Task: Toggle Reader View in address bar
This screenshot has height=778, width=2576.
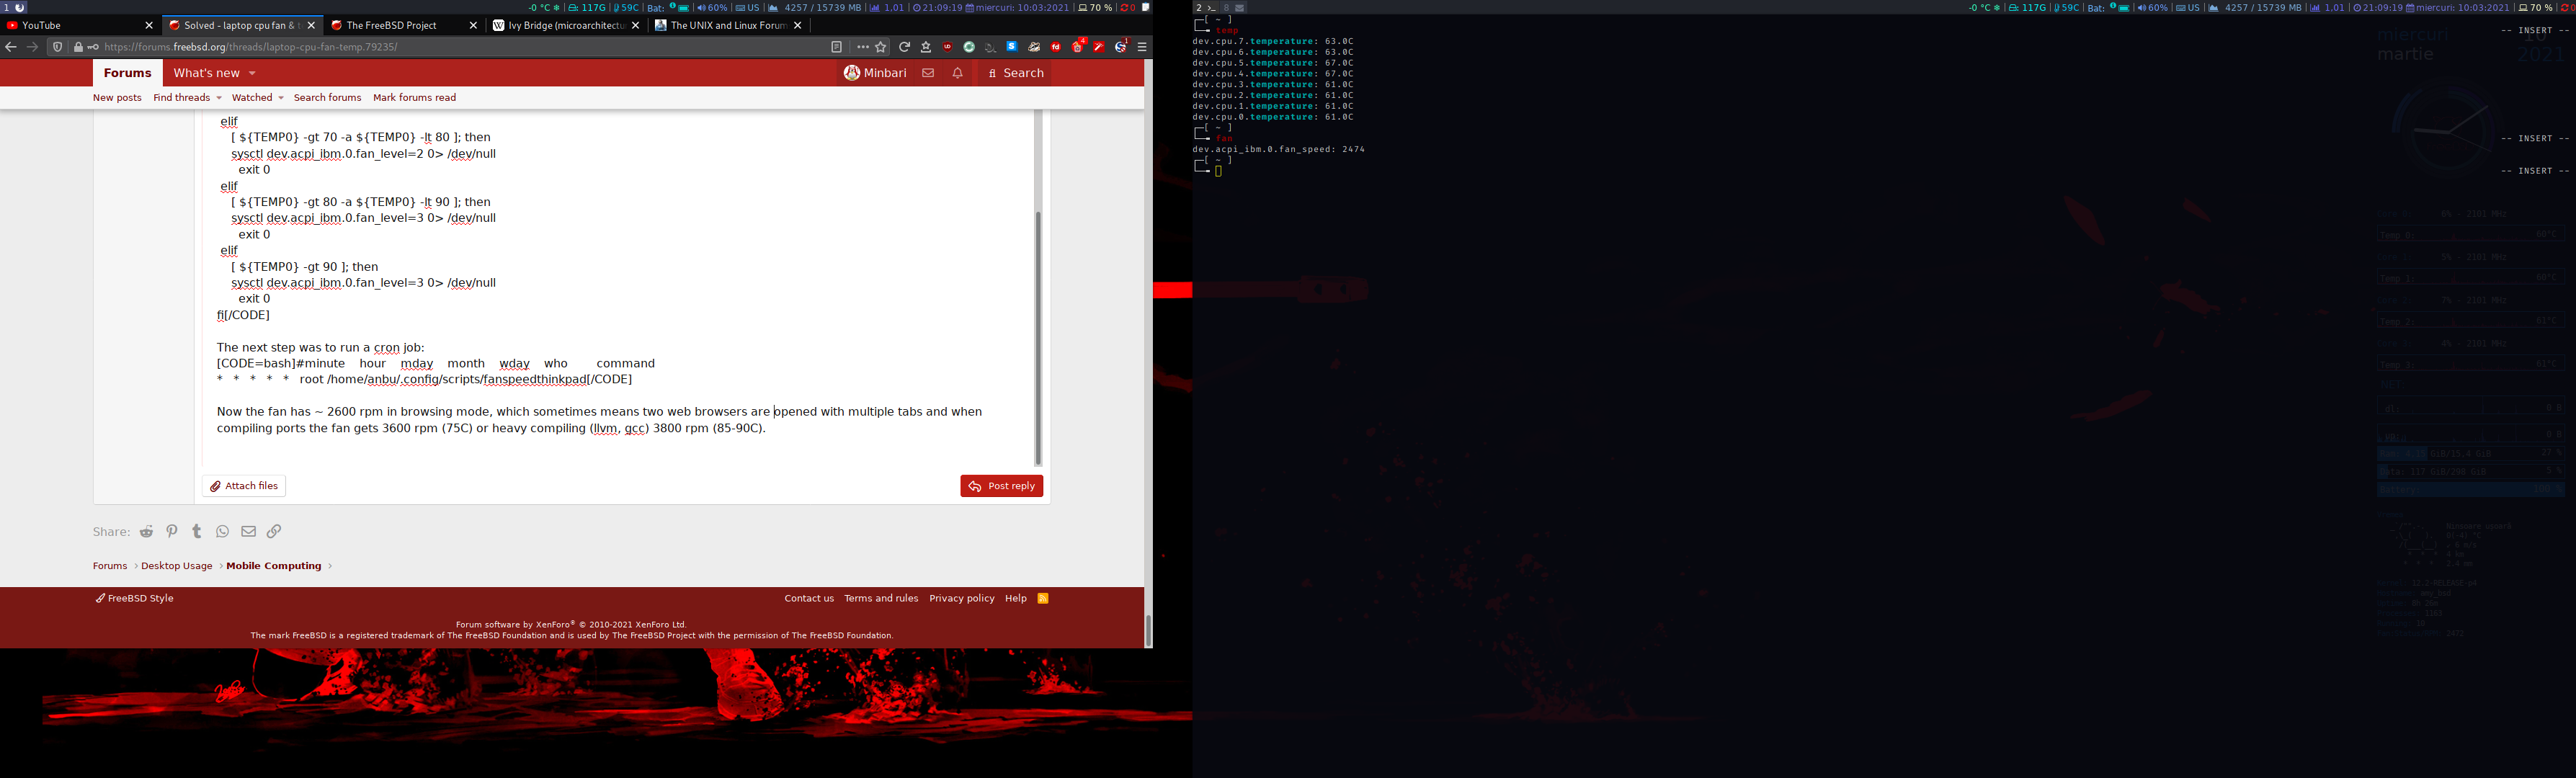Action: (837, 47)
